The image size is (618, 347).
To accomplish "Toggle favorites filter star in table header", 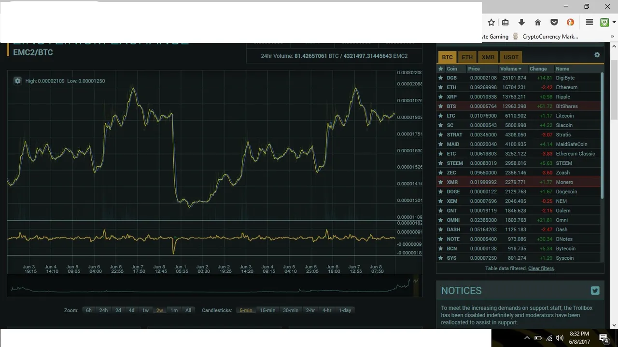I will (440, 69).
